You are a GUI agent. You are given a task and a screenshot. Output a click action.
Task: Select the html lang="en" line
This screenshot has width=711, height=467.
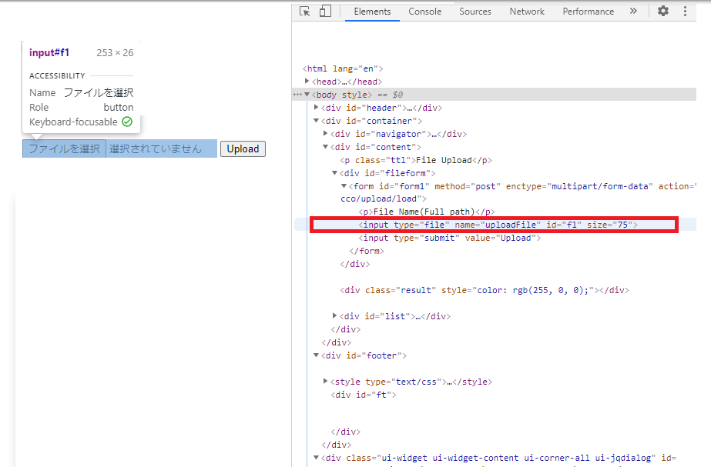343,68
